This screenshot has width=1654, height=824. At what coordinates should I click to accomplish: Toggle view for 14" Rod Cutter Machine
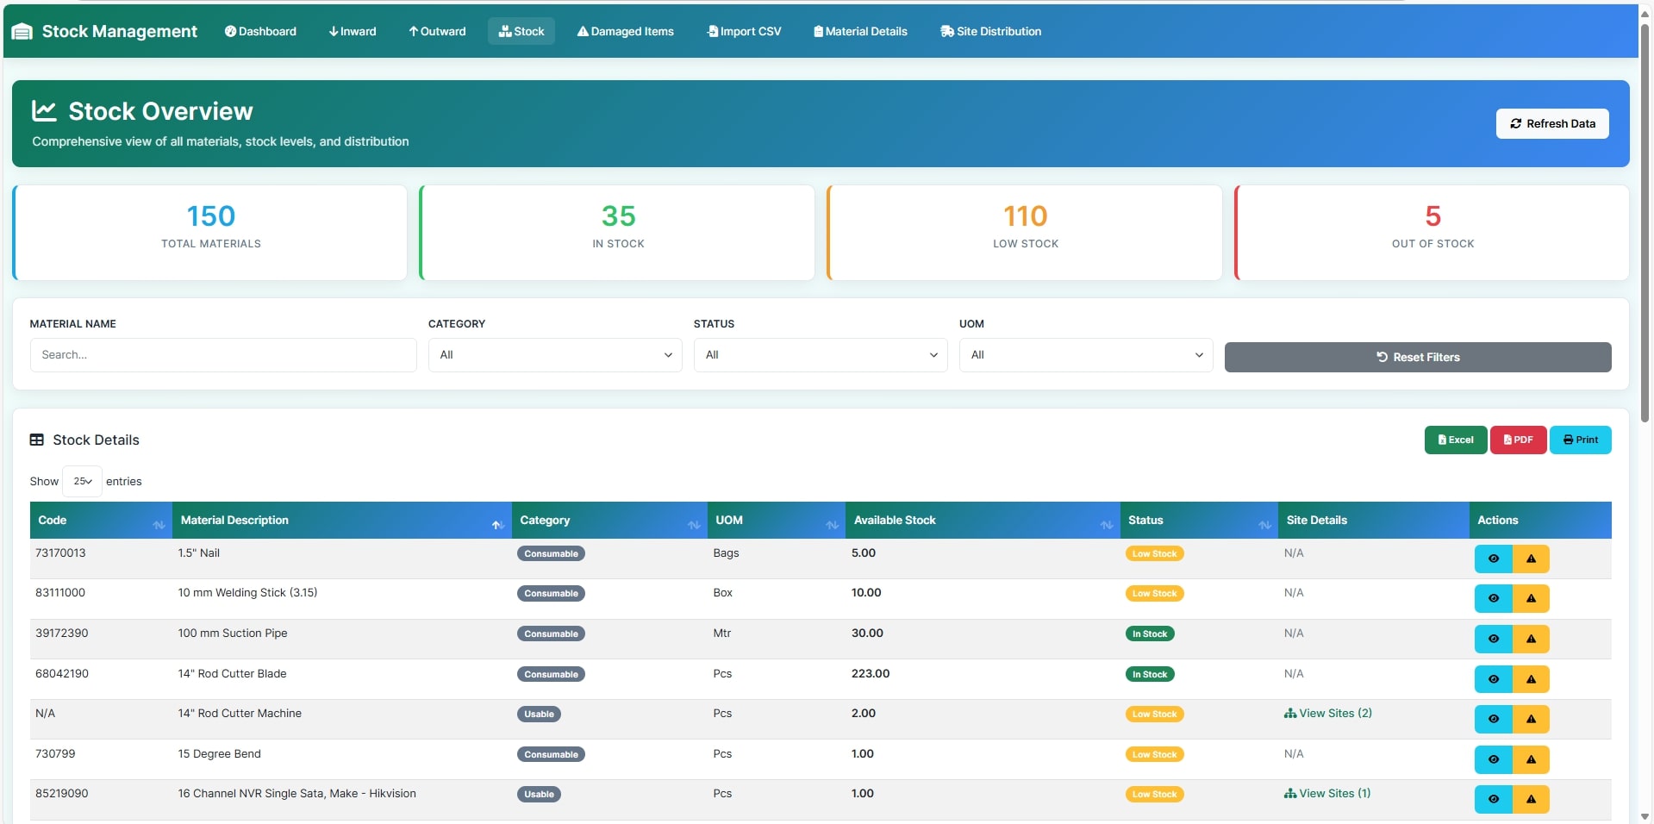coord(1493,719)
